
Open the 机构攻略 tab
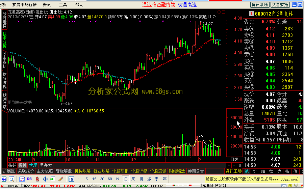[82, 171]
